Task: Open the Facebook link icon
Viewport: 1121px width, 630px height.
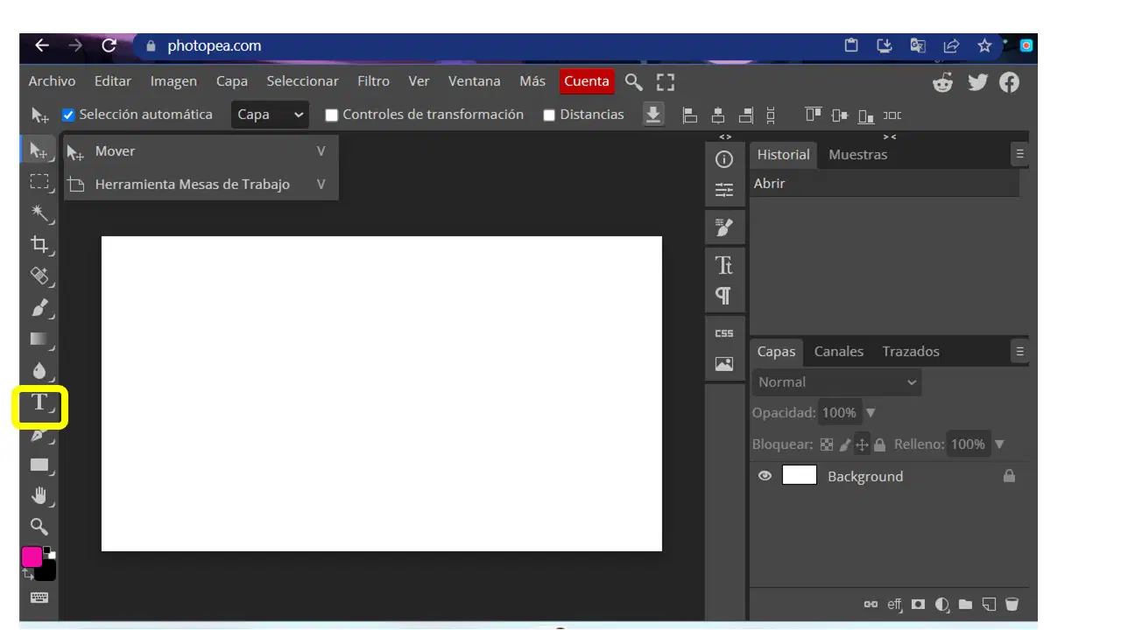Action: click(x=1010, y=82)
